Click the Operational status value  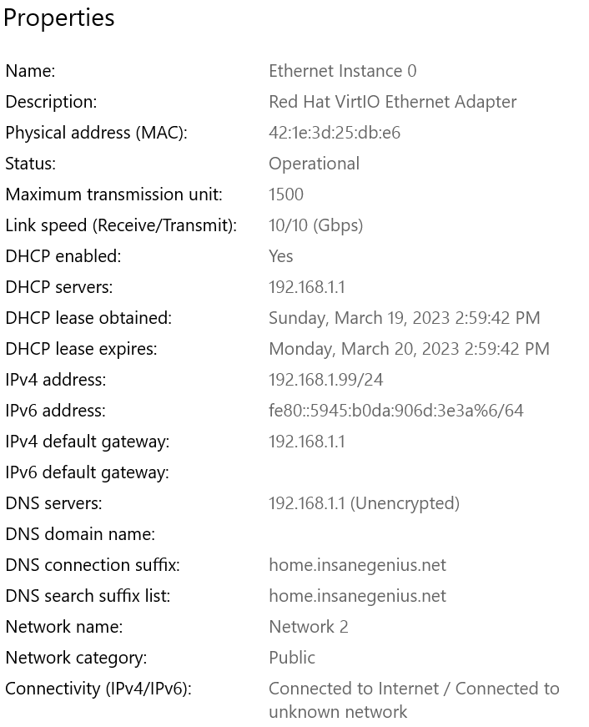tap(314, 164)
